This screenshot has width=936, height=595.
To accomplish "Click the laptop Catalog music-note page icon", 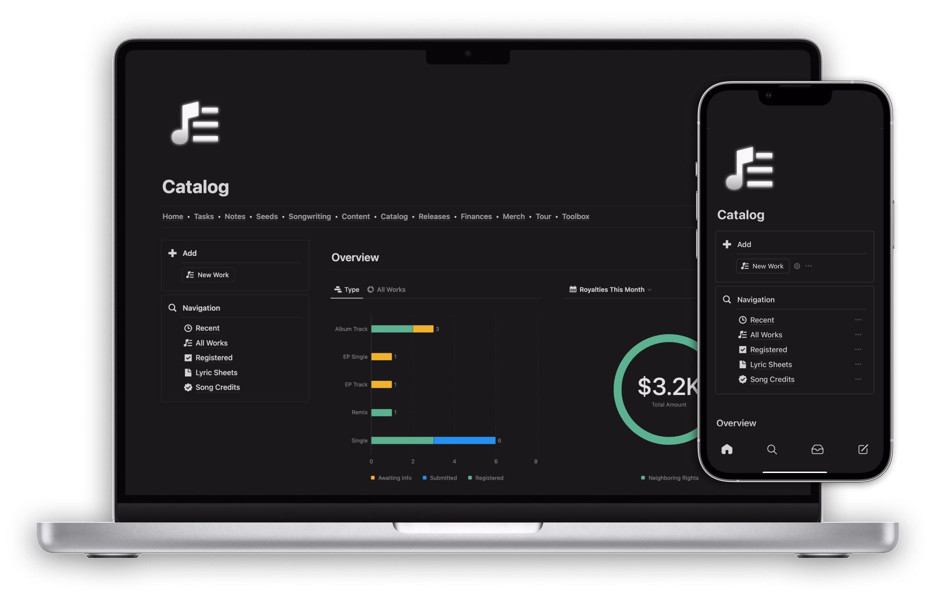I will (195, 123).
